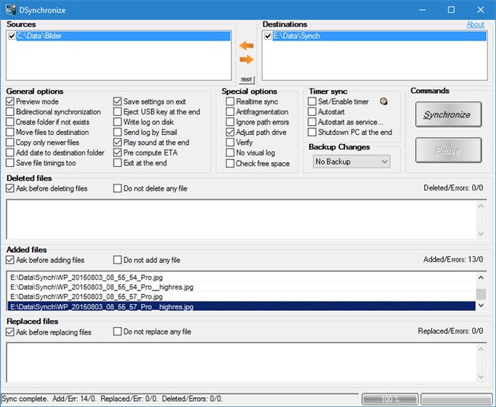
Task: Enable Send log by Email
Action: click(x=118, y=132)
